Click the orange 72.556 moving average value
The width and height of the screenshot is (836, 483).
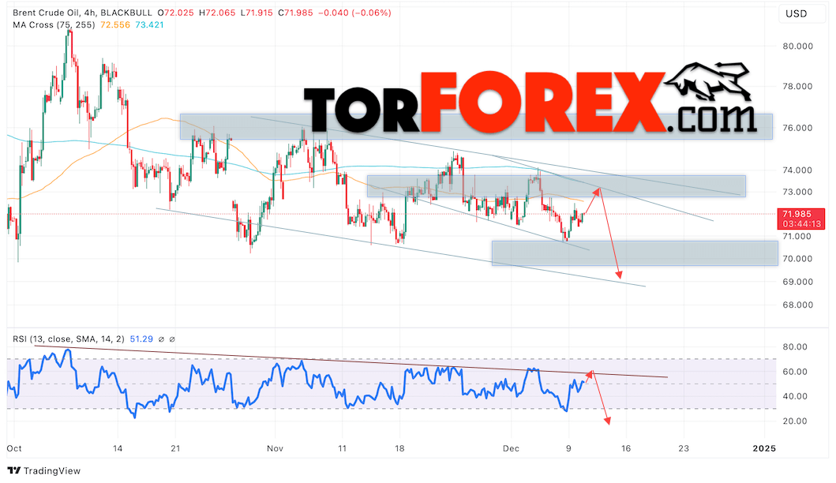click(x=114, y=25)
